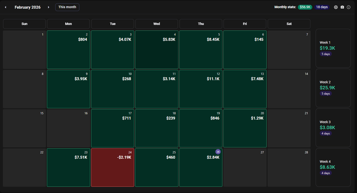Click the Week 1 total $19.3K
Image resolution: width=357 pixels, height=193 pixels.
pos(327,48)
